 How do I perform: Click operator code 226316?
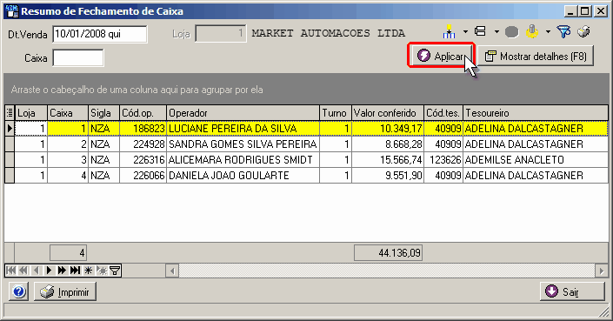pos(143,159)
